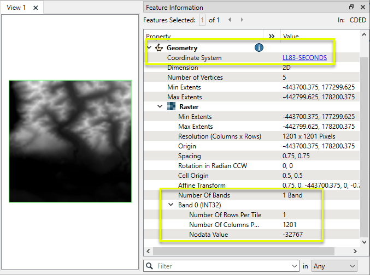Go to the next selected feature
This screenshot has height=275, width=370.
(242, 20)
